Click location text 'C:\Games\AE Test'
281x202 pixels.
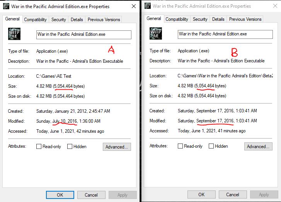click(x=54, y=76)
